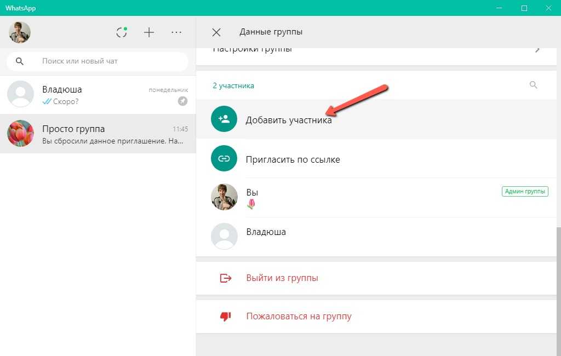
Task: Click Пригласить по ссылке option
Action: click(x=293, y=160)
